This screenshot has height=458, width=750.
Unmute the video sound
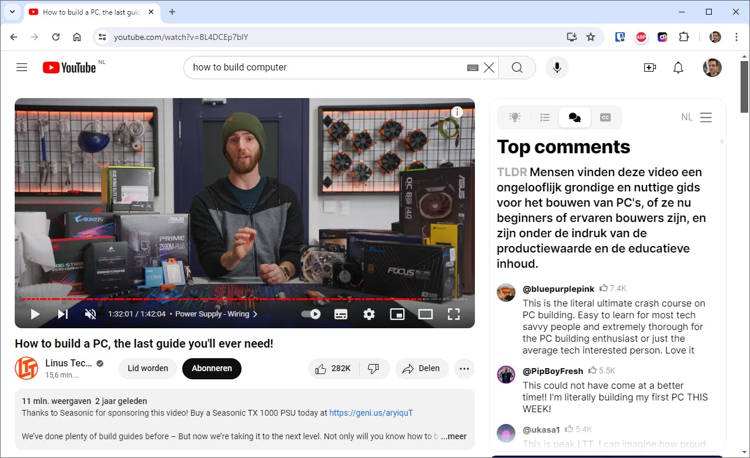[91, 314]
